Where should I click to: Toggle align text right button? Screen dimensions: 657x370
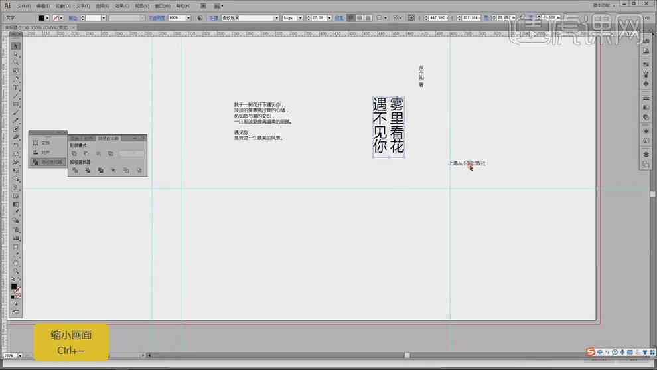click(368, 18)
